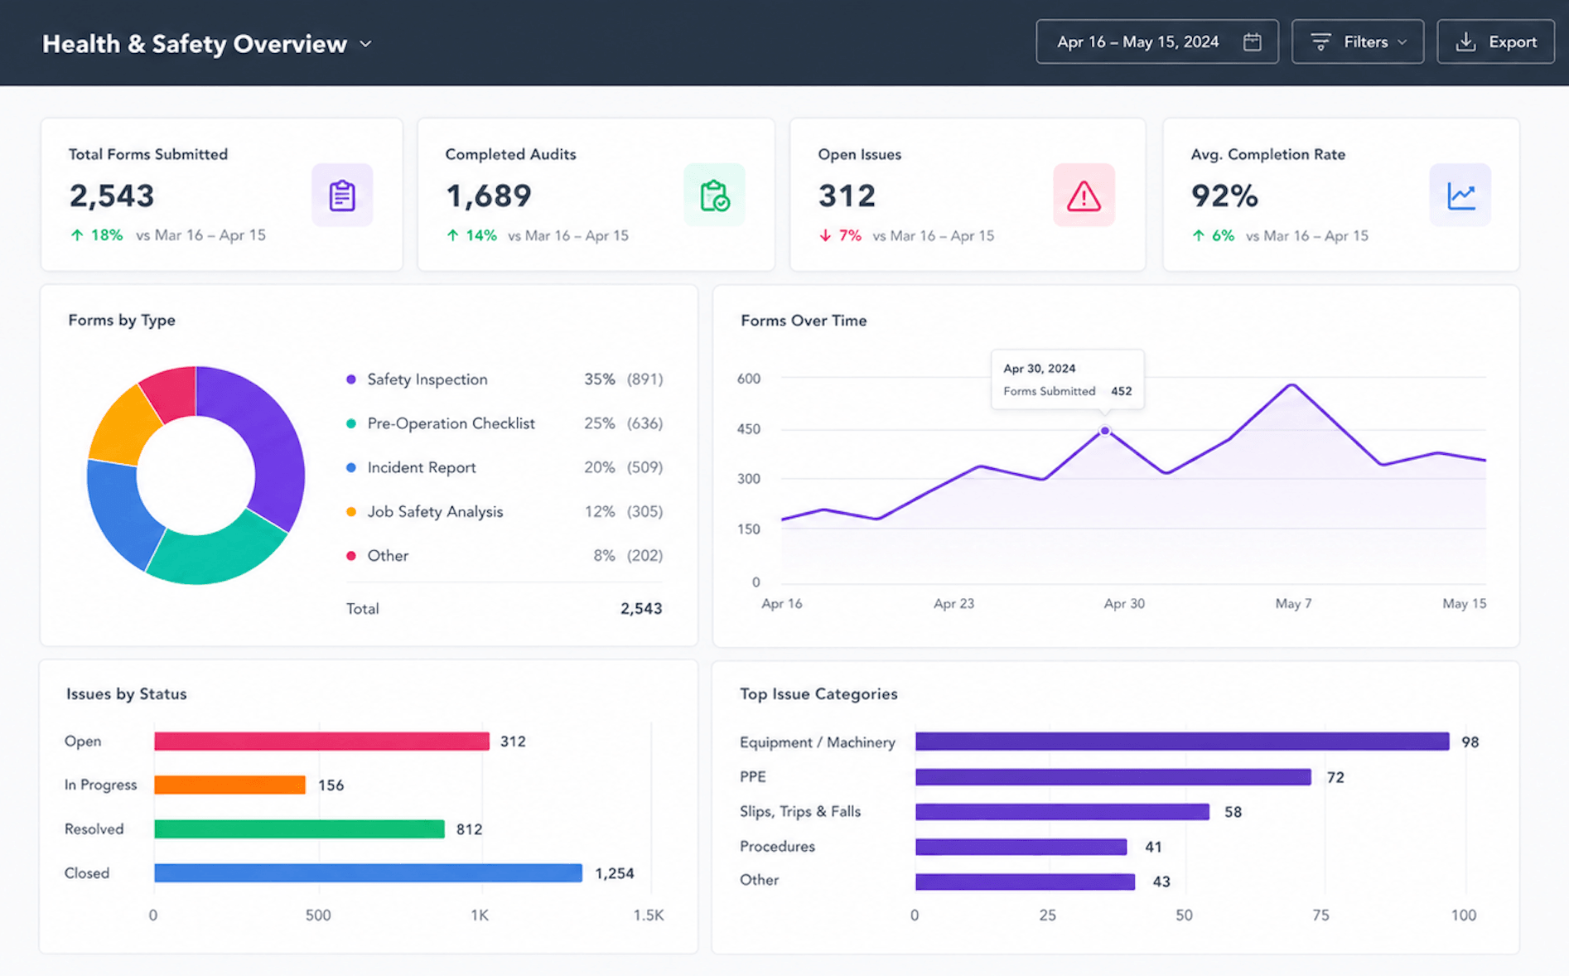The width and height of the screenshot is (1569, 976).
Task: Click the PPE category bar
Action: [x=1113, y=776]
